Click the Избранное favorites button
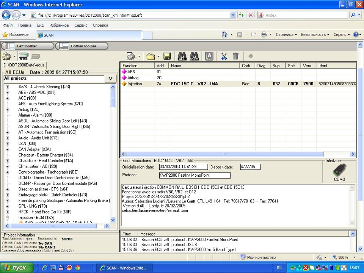 [16, 35]
